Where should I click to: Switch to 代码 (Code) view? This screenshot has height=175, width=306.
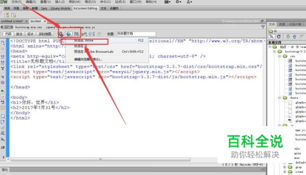point(8,34)
